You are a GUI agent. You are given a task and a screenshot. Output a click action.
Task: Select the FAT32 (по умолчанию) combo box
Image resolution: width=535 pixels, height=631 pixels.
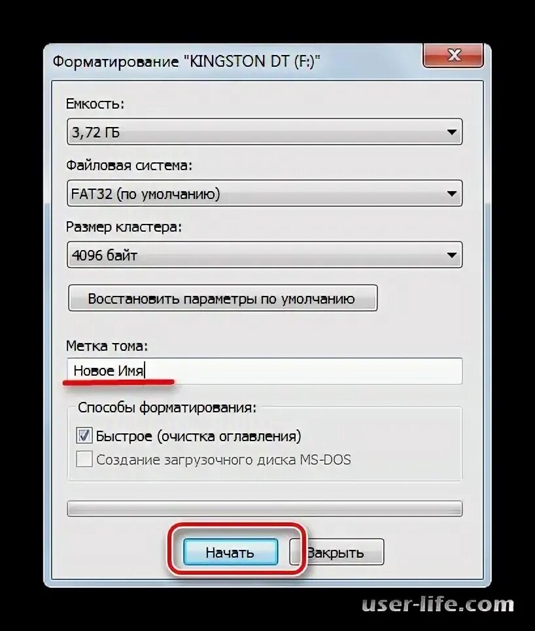pos(264,194)
